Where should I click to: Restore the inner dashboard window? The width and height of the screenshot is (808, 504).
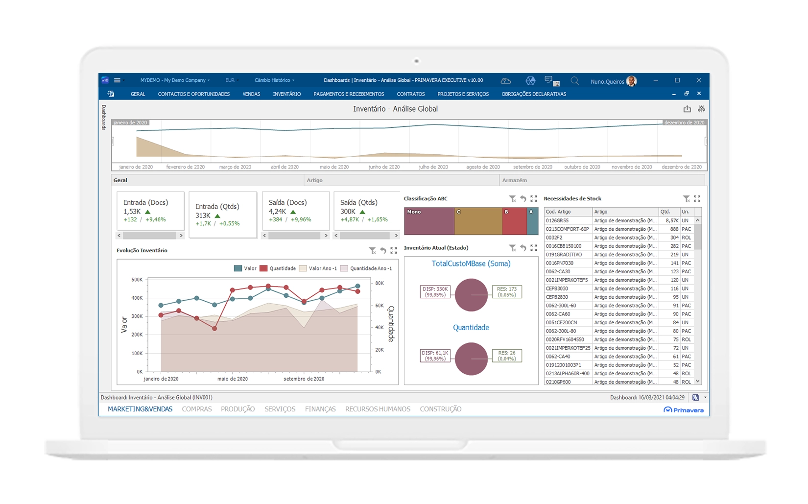pos(687,94)
